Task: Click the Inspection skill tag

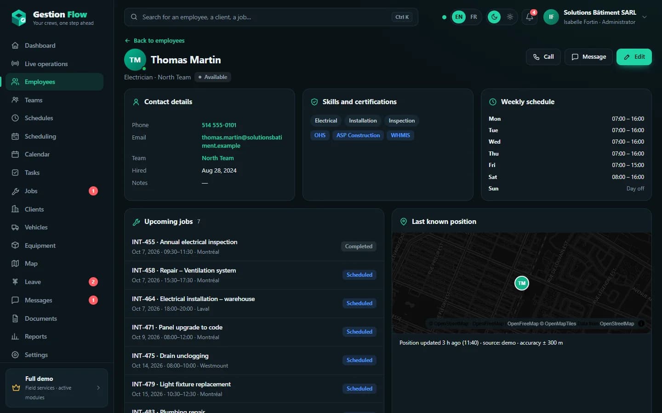Action: (402, 121)
